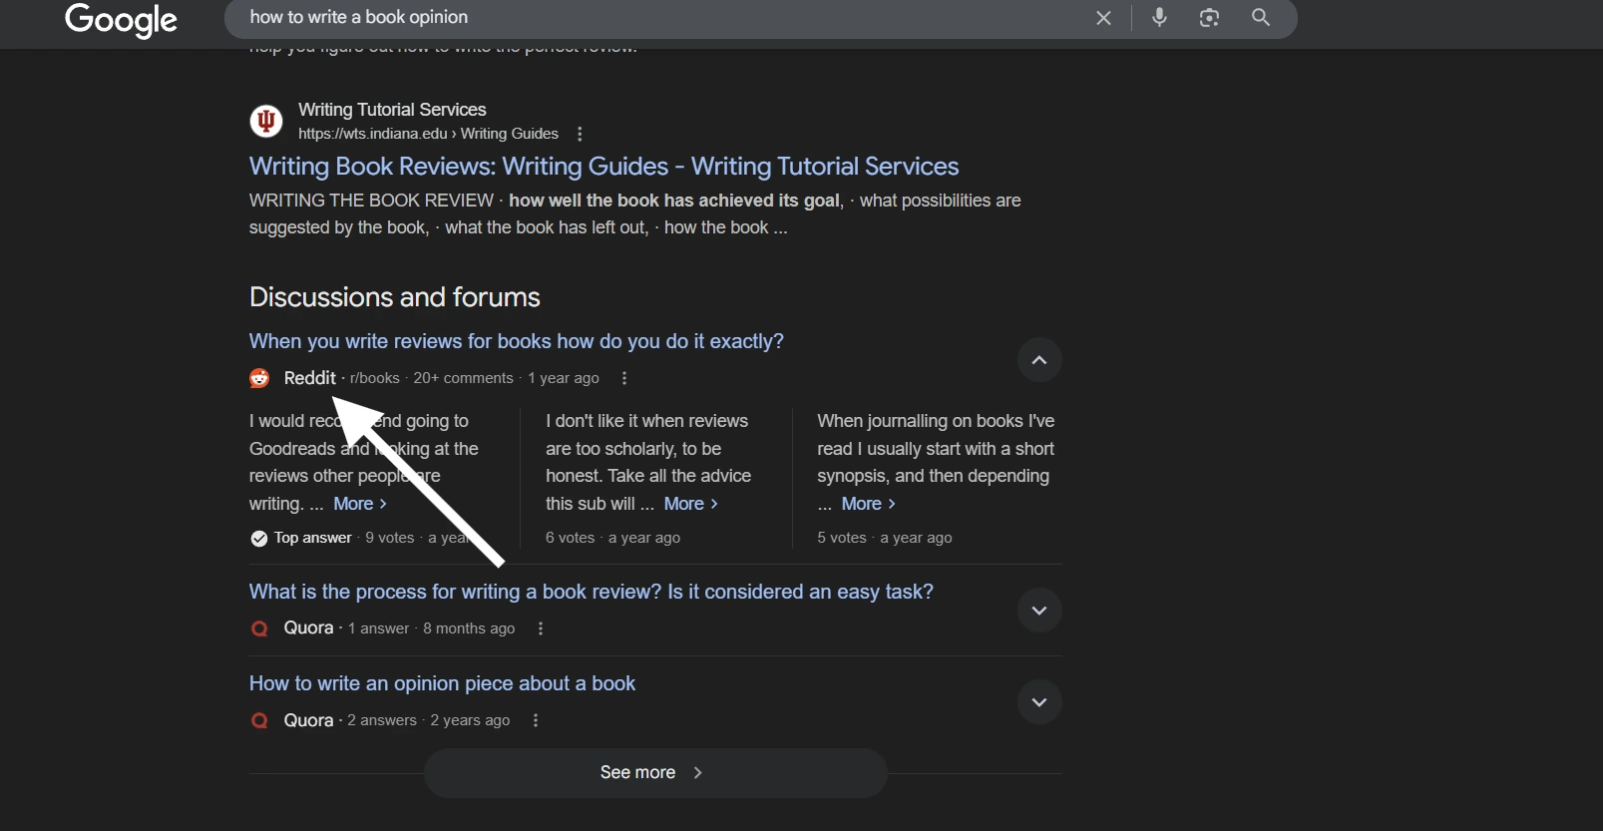Screen dimensions: 1603x831
Task: Click the Top answer checkmark icon
Action: click(x=259, y=539)
